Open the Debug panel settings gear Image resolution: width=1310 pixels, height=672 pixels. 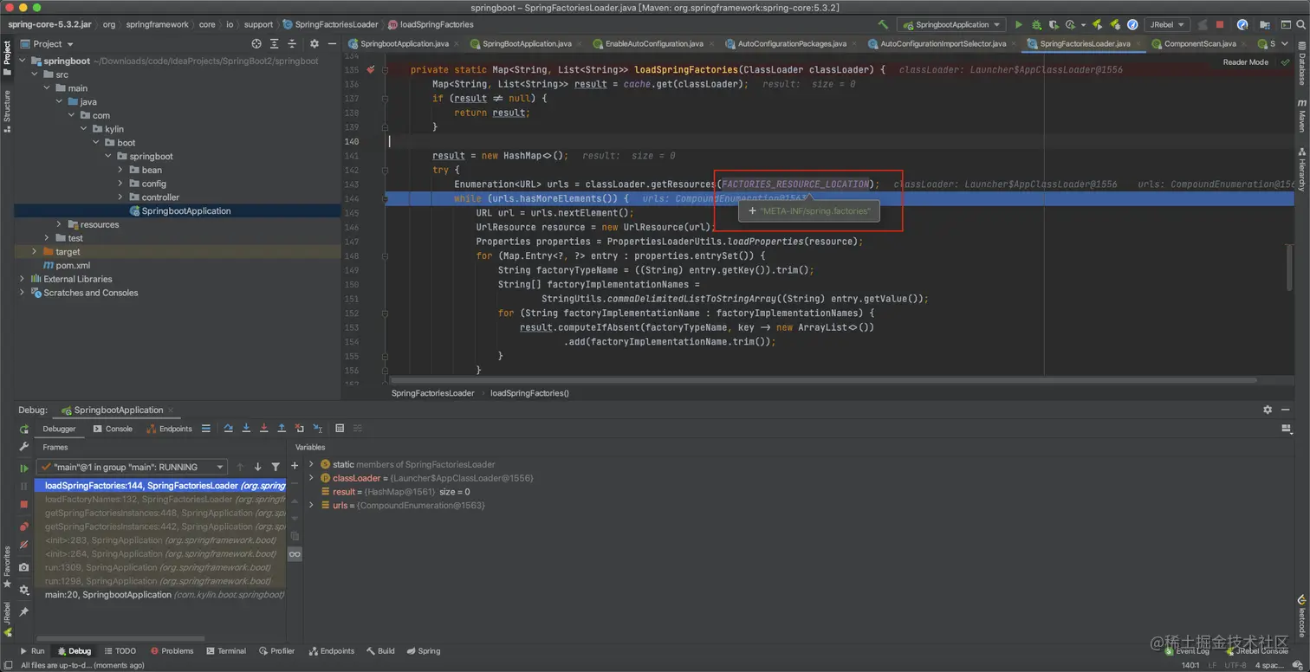click(x=1268, y=410)
